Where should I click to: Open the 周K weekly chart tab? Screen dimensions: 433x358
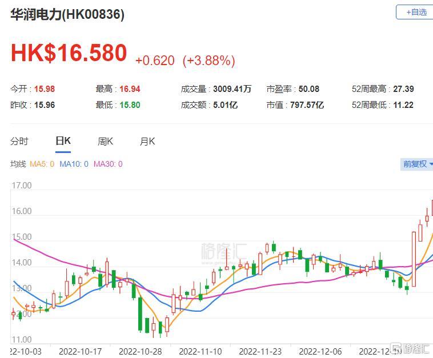pyautogui.click(x=105, y=142)
